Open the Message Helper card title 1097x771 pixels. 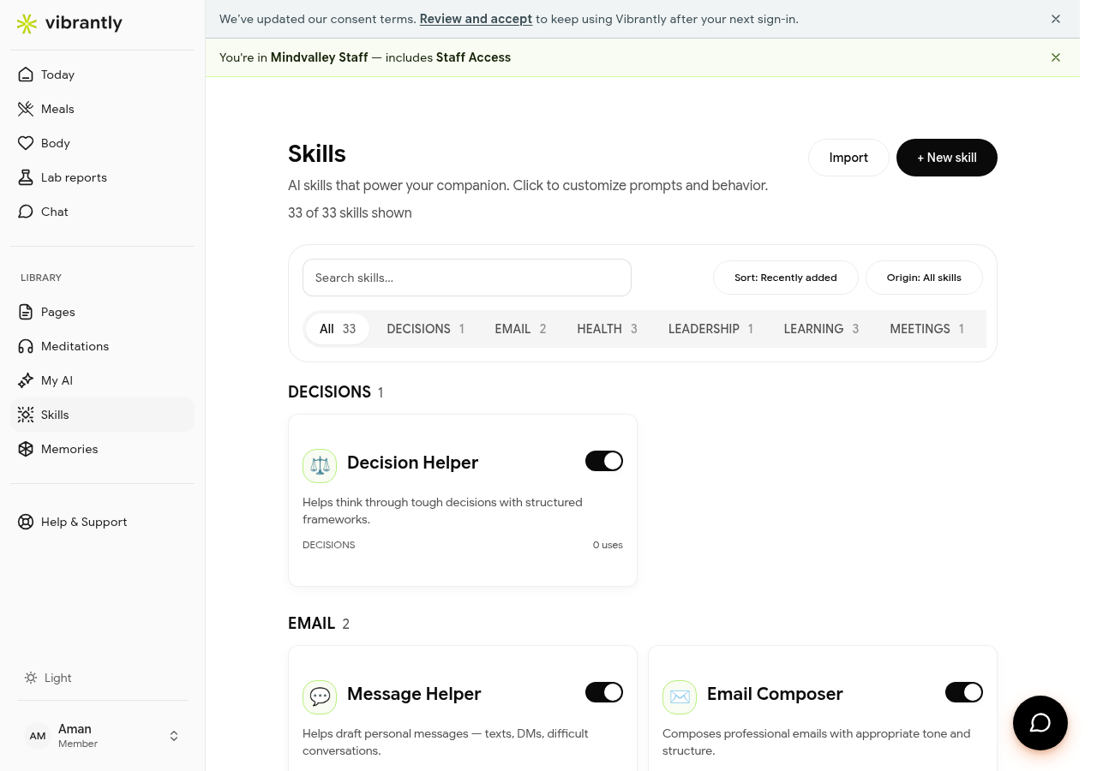(x=414, y=694)
